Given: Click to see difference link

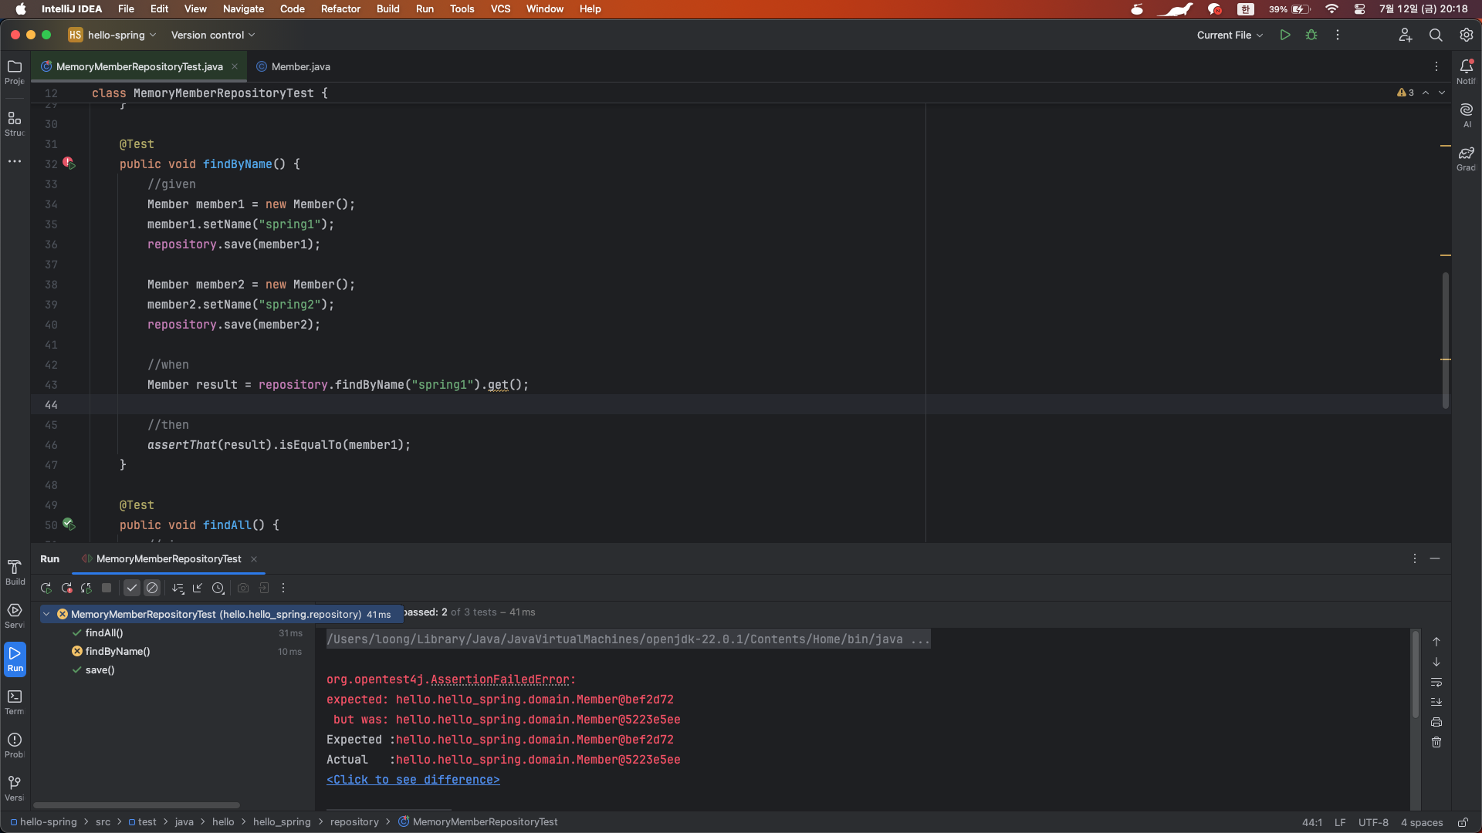Looking at the screenshot, I should point(413,780).
